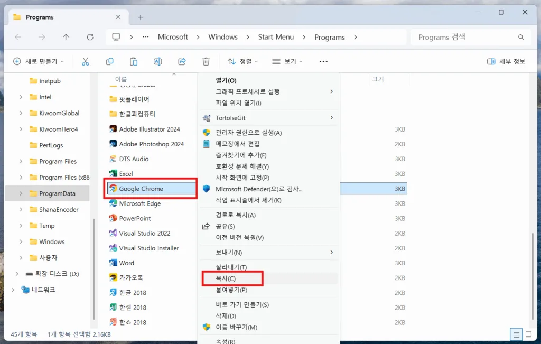Select the Excel shortcut icon
Image resolution: width=541 pixels, height=344 pixels.
(113, 173)
